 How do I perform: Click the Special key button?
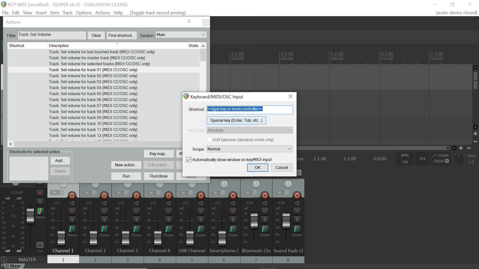click(236, 120)
